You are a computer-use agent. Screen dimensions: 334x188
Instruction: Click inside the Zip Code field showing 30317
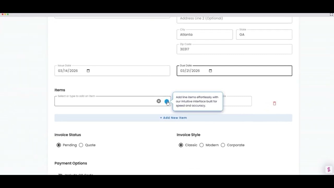pyautogui.click(x=234, y=49)
